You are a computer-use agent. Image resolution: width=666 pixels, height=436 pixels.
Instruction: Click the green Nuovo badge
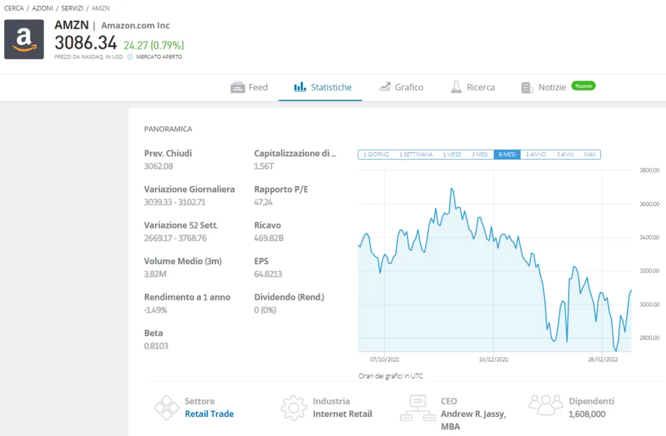583,86
